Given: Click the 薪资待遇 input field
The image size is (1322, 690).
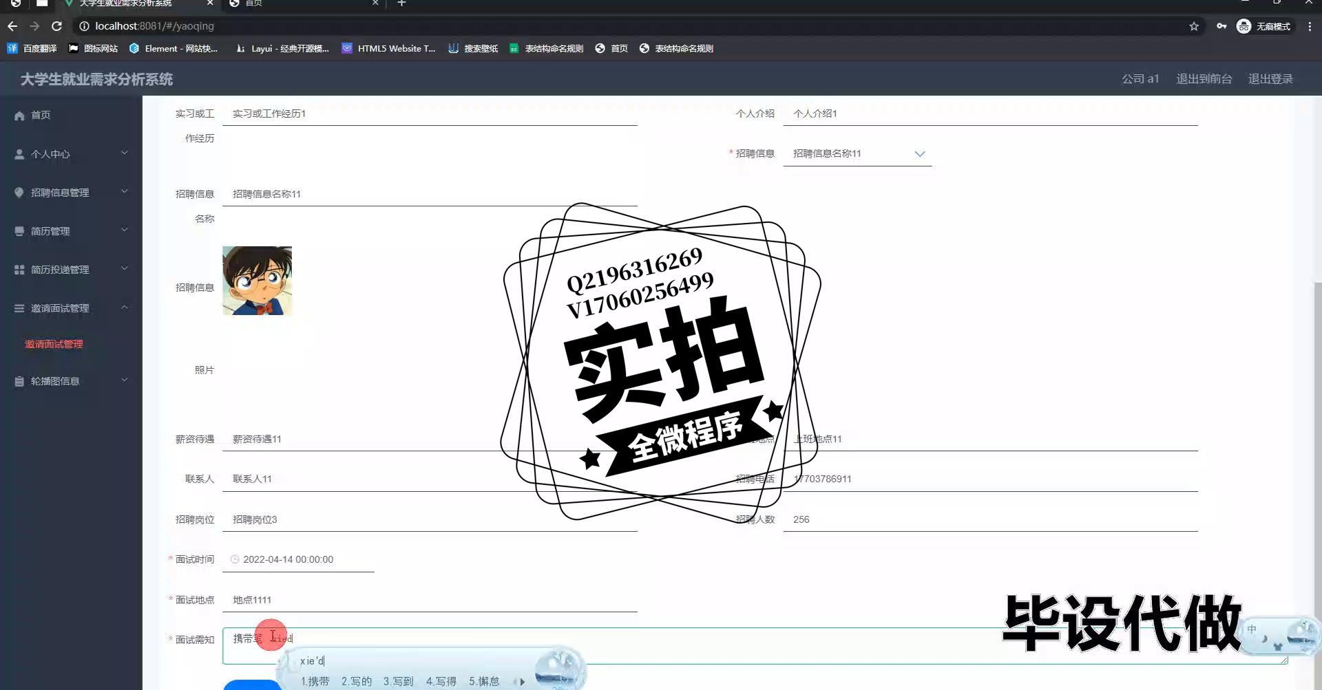Looking at the screenshot, I should tap(430, 439).
